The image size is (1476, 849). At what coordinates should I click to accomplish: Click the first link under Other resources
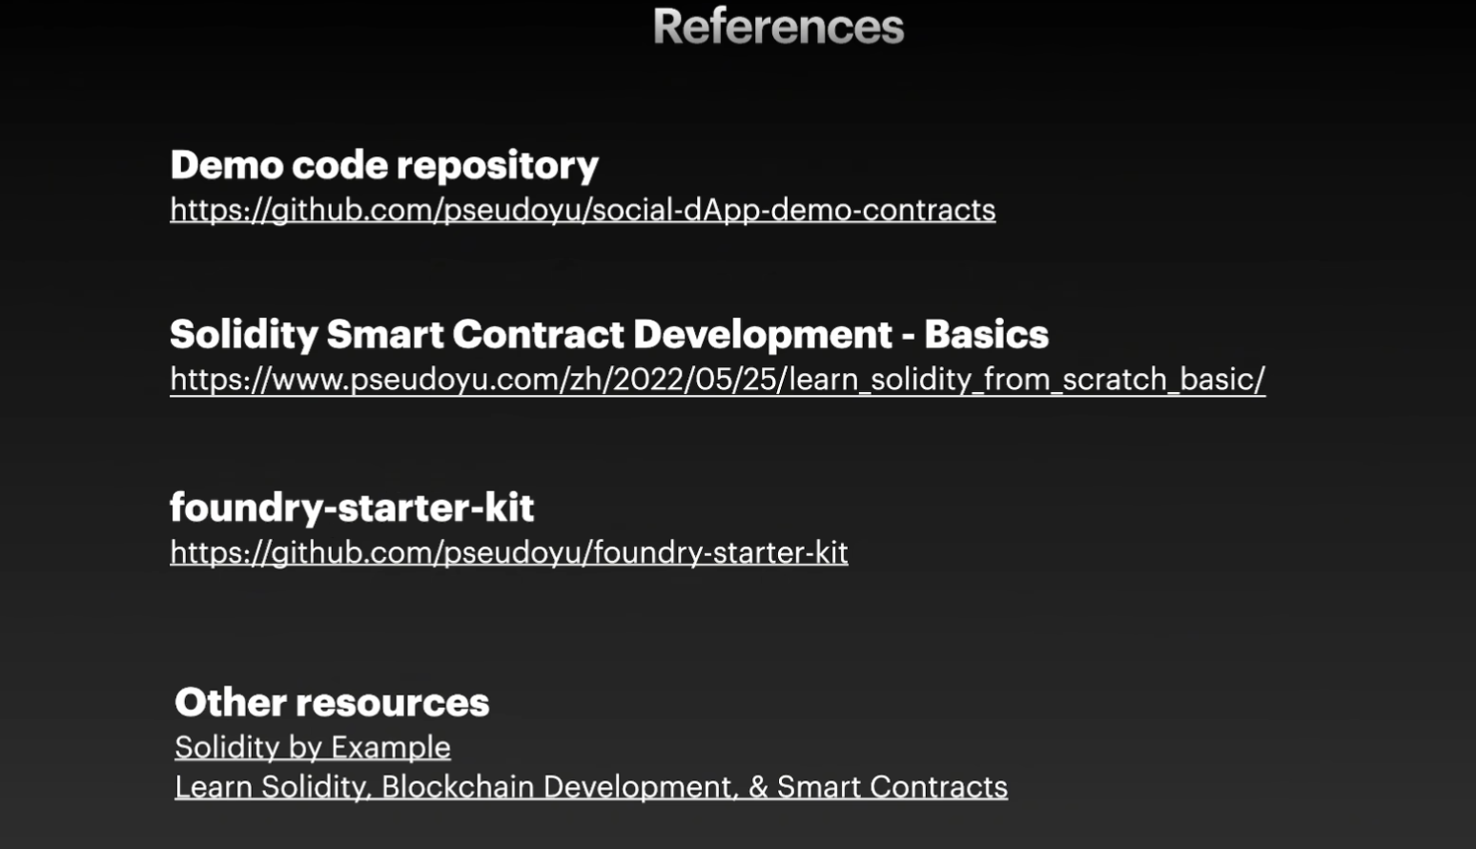click(x=312, y=747)
